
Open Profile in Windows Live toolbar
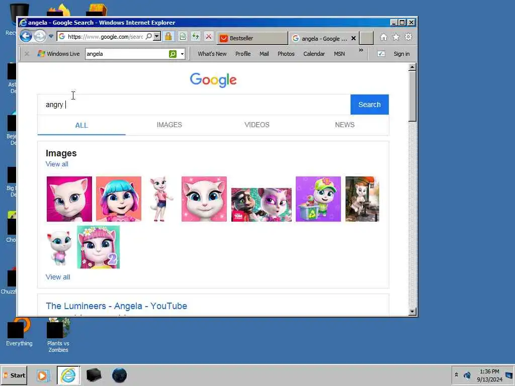click(243, 54)
